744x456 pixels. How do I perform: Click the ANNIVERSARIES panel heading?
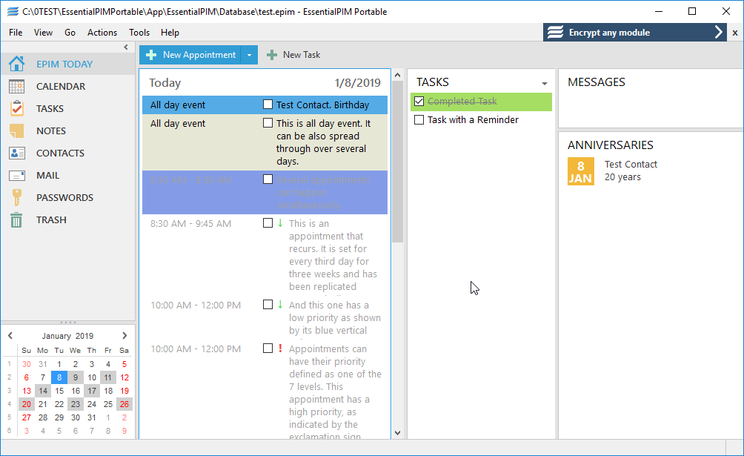610,145
